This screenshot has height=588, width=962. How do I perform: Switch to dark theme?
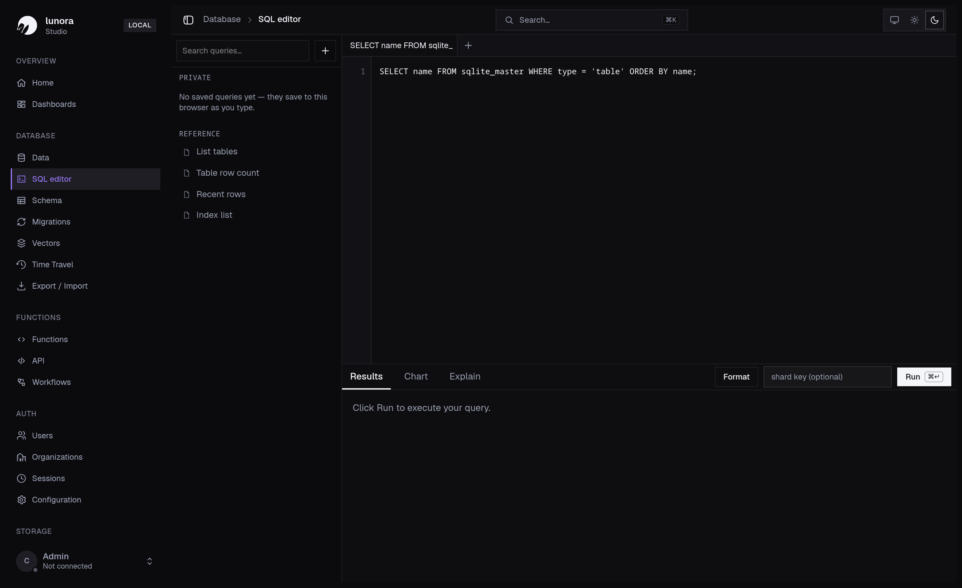coord(935,20)
